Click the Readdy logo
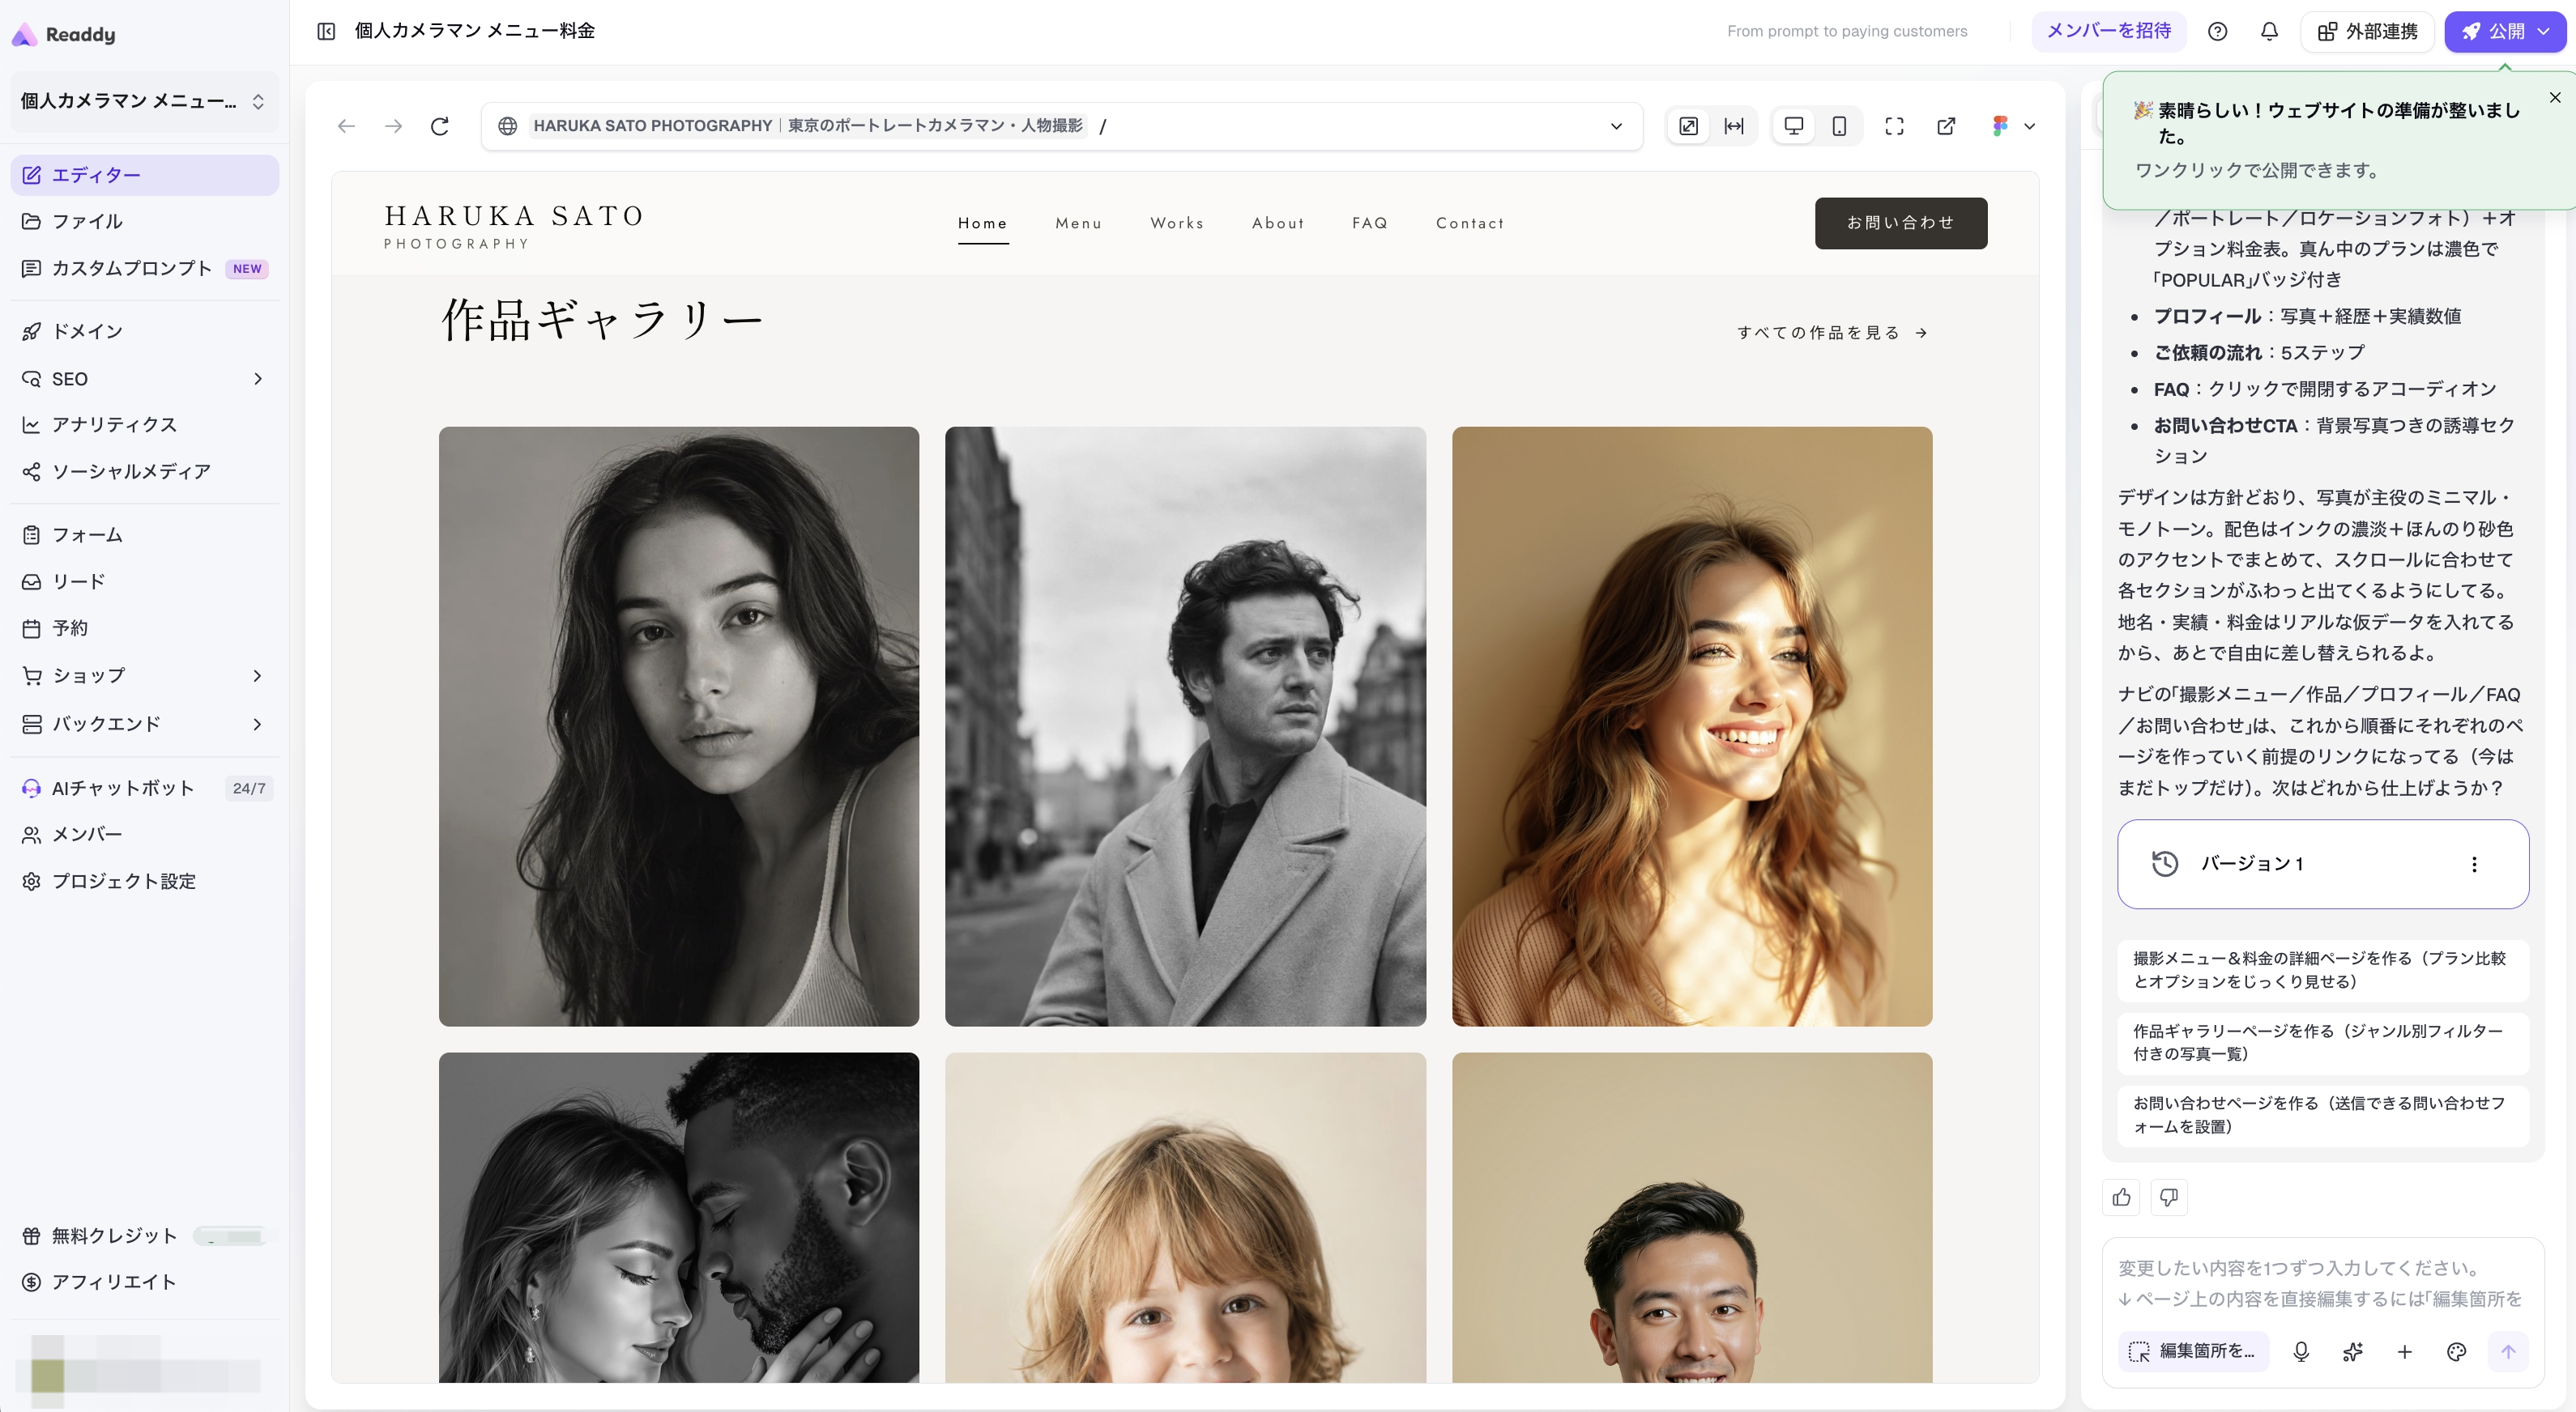The image size is (2576, 1412). coord(64,35)
